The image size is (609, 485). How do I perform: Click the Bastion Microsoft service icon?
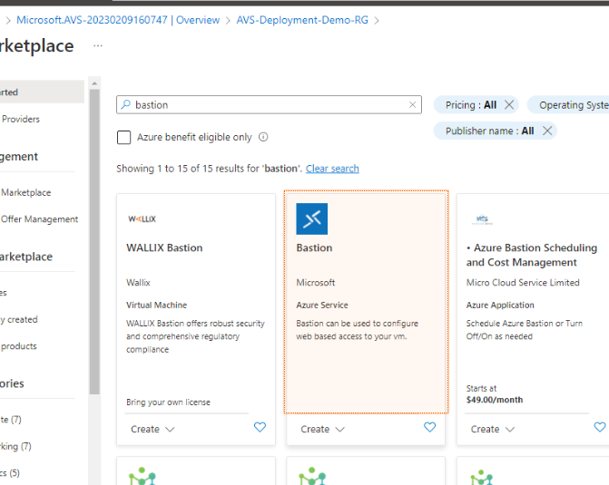(311, 218)
